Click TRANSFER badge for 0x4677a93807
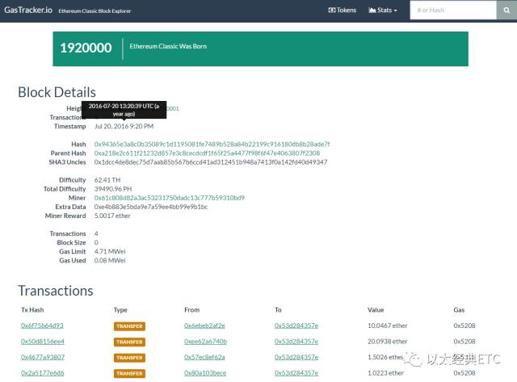517x382 pixels. click(x=129, y=358)
